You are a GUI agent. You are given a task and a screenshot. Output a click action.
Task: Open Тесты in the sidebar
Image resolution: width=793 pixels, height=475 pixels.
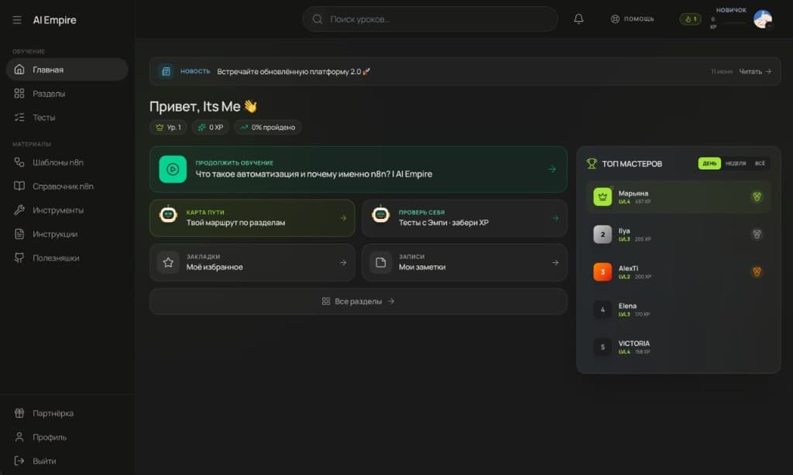point(67,118)
